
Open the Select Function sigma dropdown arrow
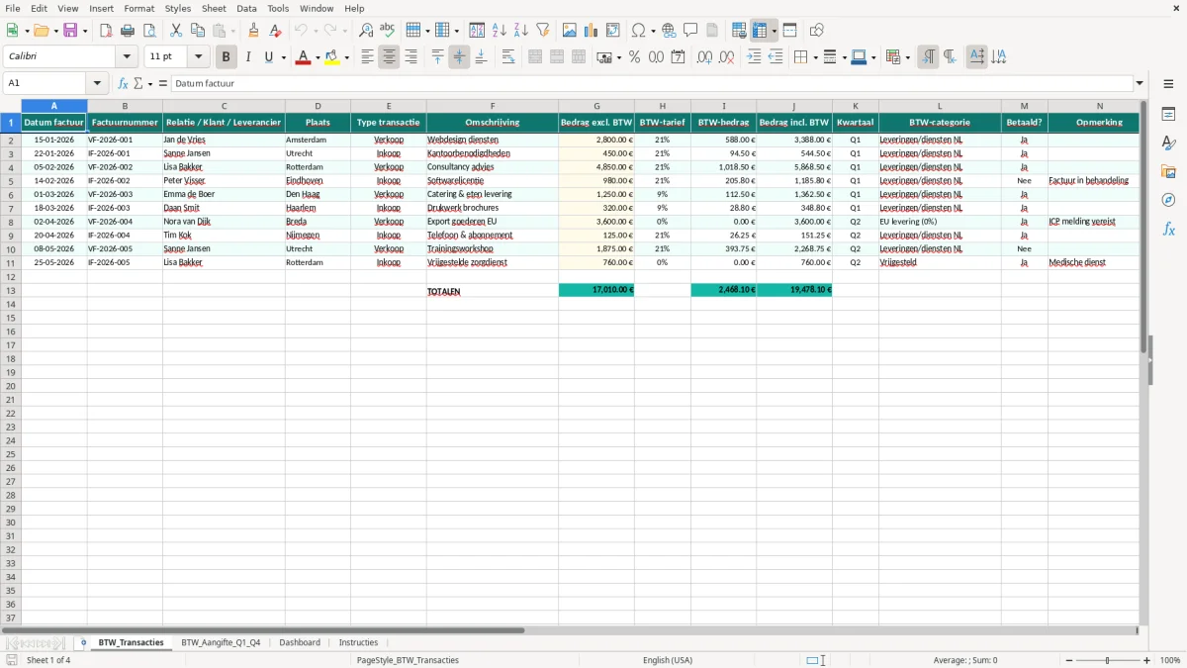click(x=149, y=83)
